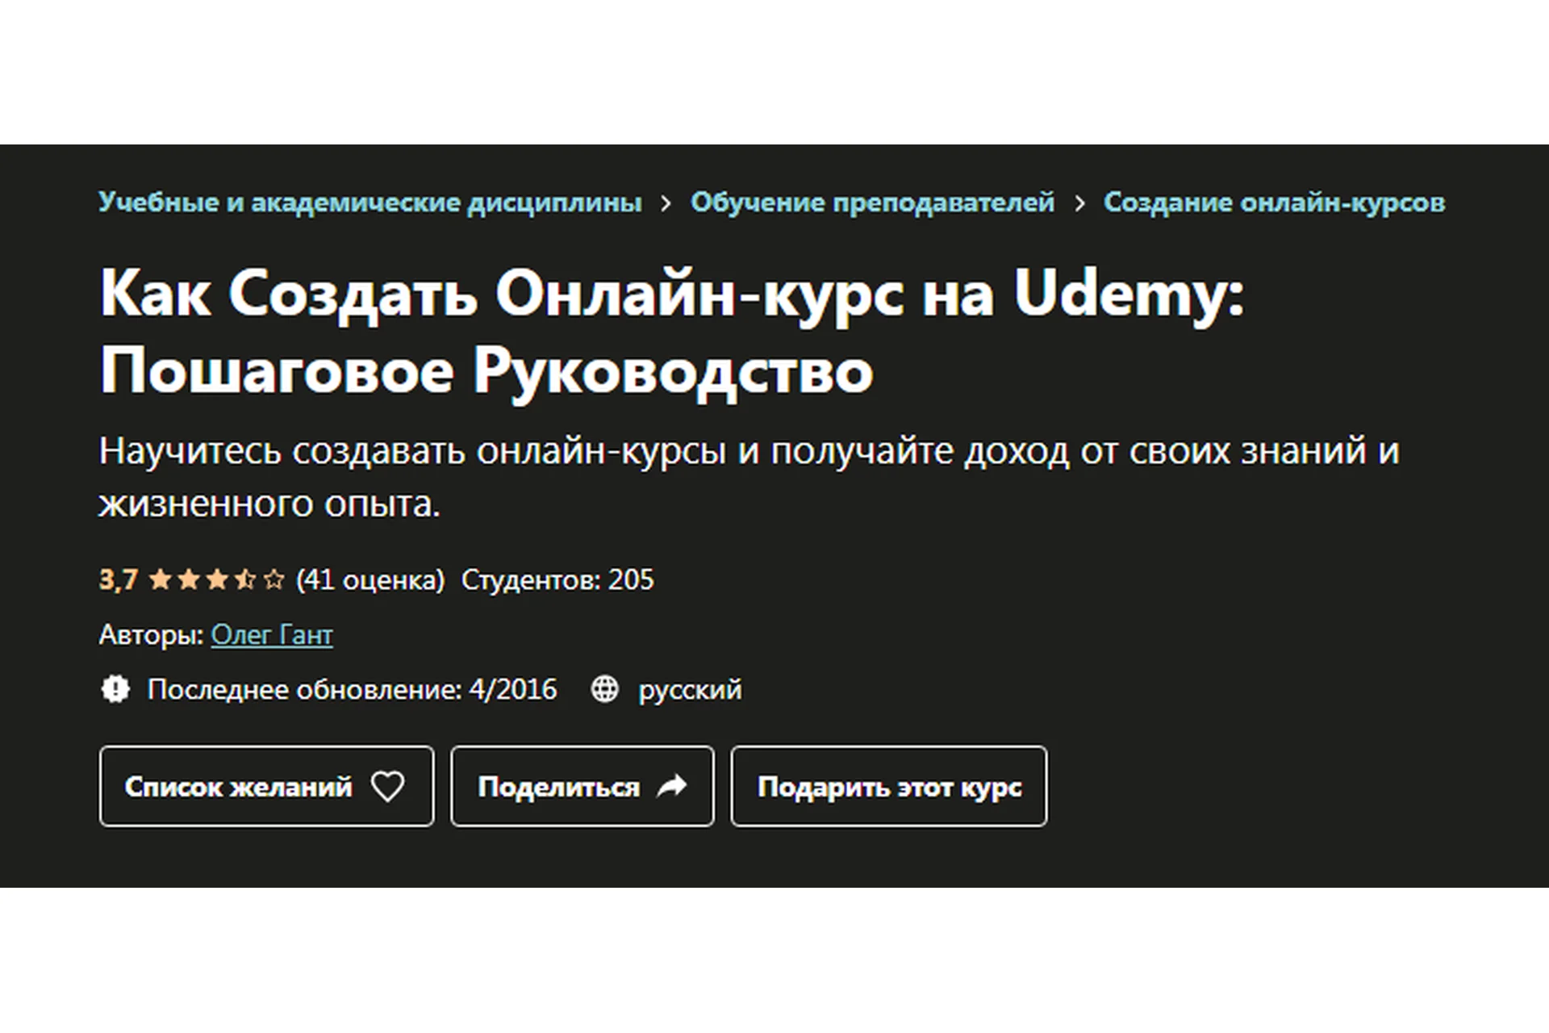Click the alert badge icon near last update info

click(x=116, y=690)
